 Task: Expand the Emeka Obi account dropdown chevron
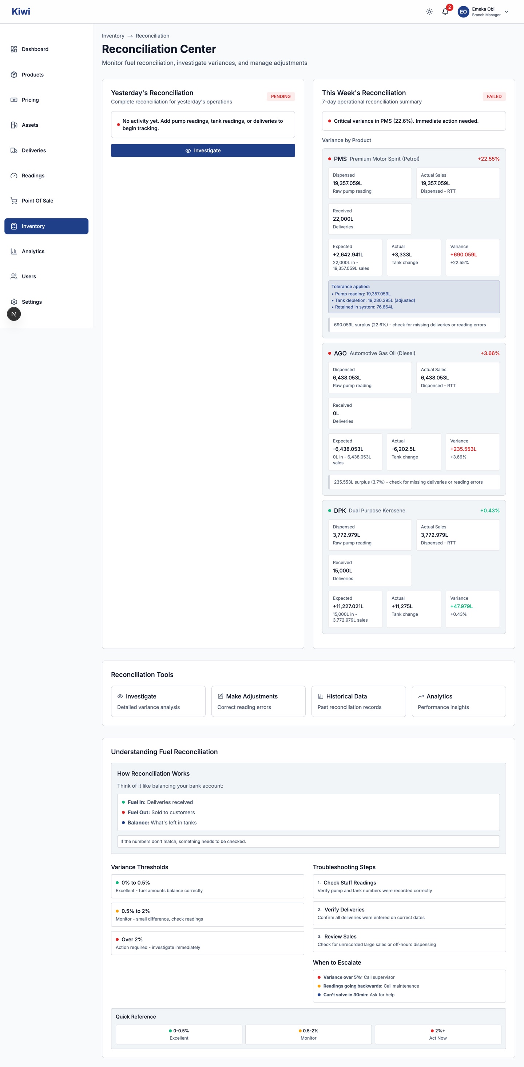click(506, 12)
